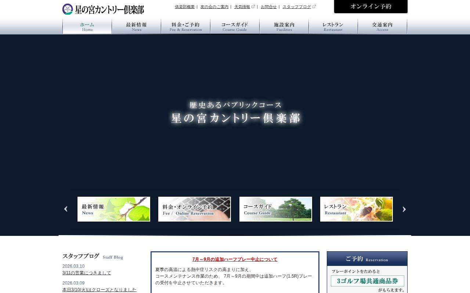
Task: Open the 天気情報 external link
Action: 242,7
